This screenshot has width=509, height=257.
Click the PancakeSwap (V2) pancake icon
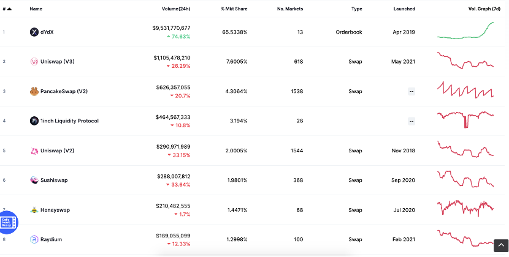[34, 91]
